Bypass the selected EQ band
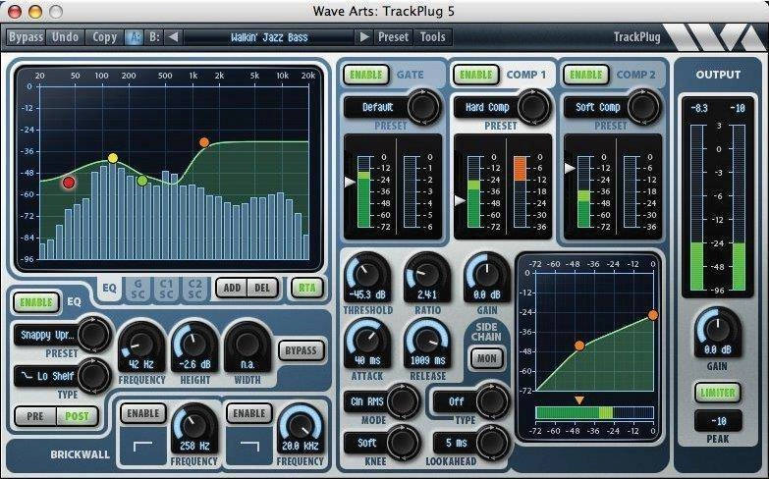769x479 pixels. coord(302,350)
